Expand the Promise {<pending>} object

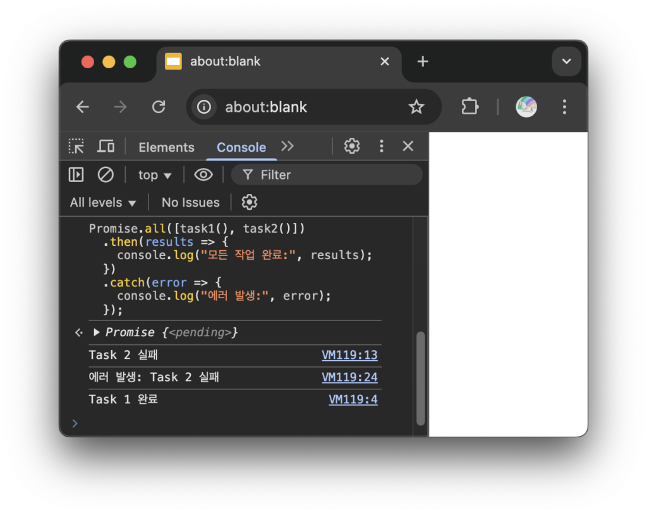tap(96, 332)
